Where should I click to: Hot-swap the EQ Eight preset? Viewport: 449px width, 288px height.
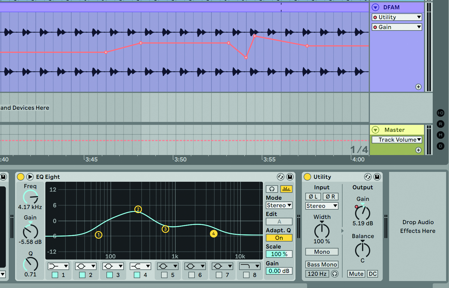280,177
